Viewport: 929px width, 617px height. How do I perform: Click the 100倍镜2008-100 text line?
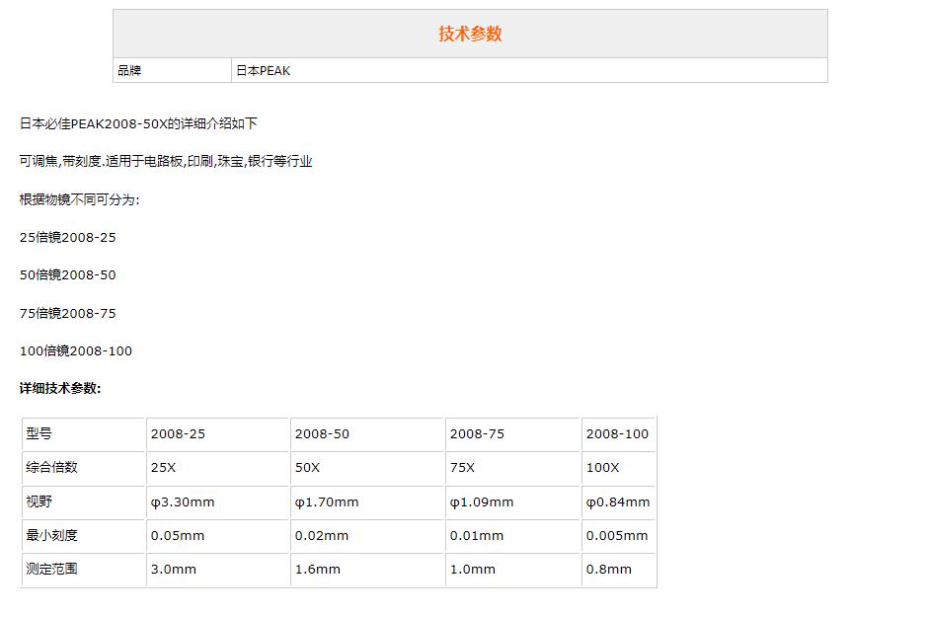(x=76, y=350)
